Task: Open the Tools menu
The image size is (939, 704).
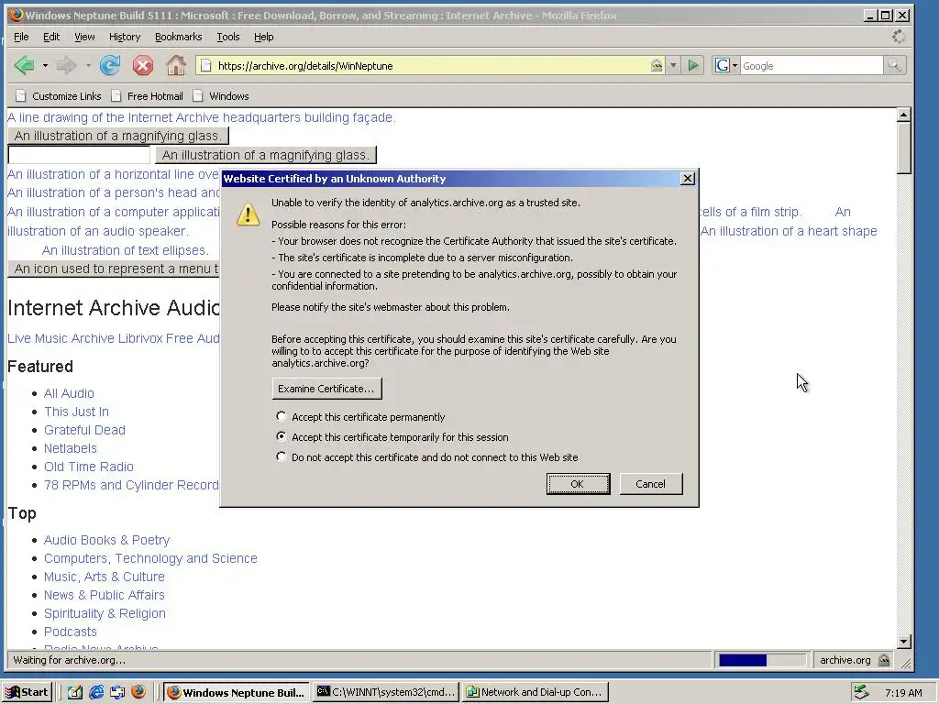Action: (x=228, y=37)
